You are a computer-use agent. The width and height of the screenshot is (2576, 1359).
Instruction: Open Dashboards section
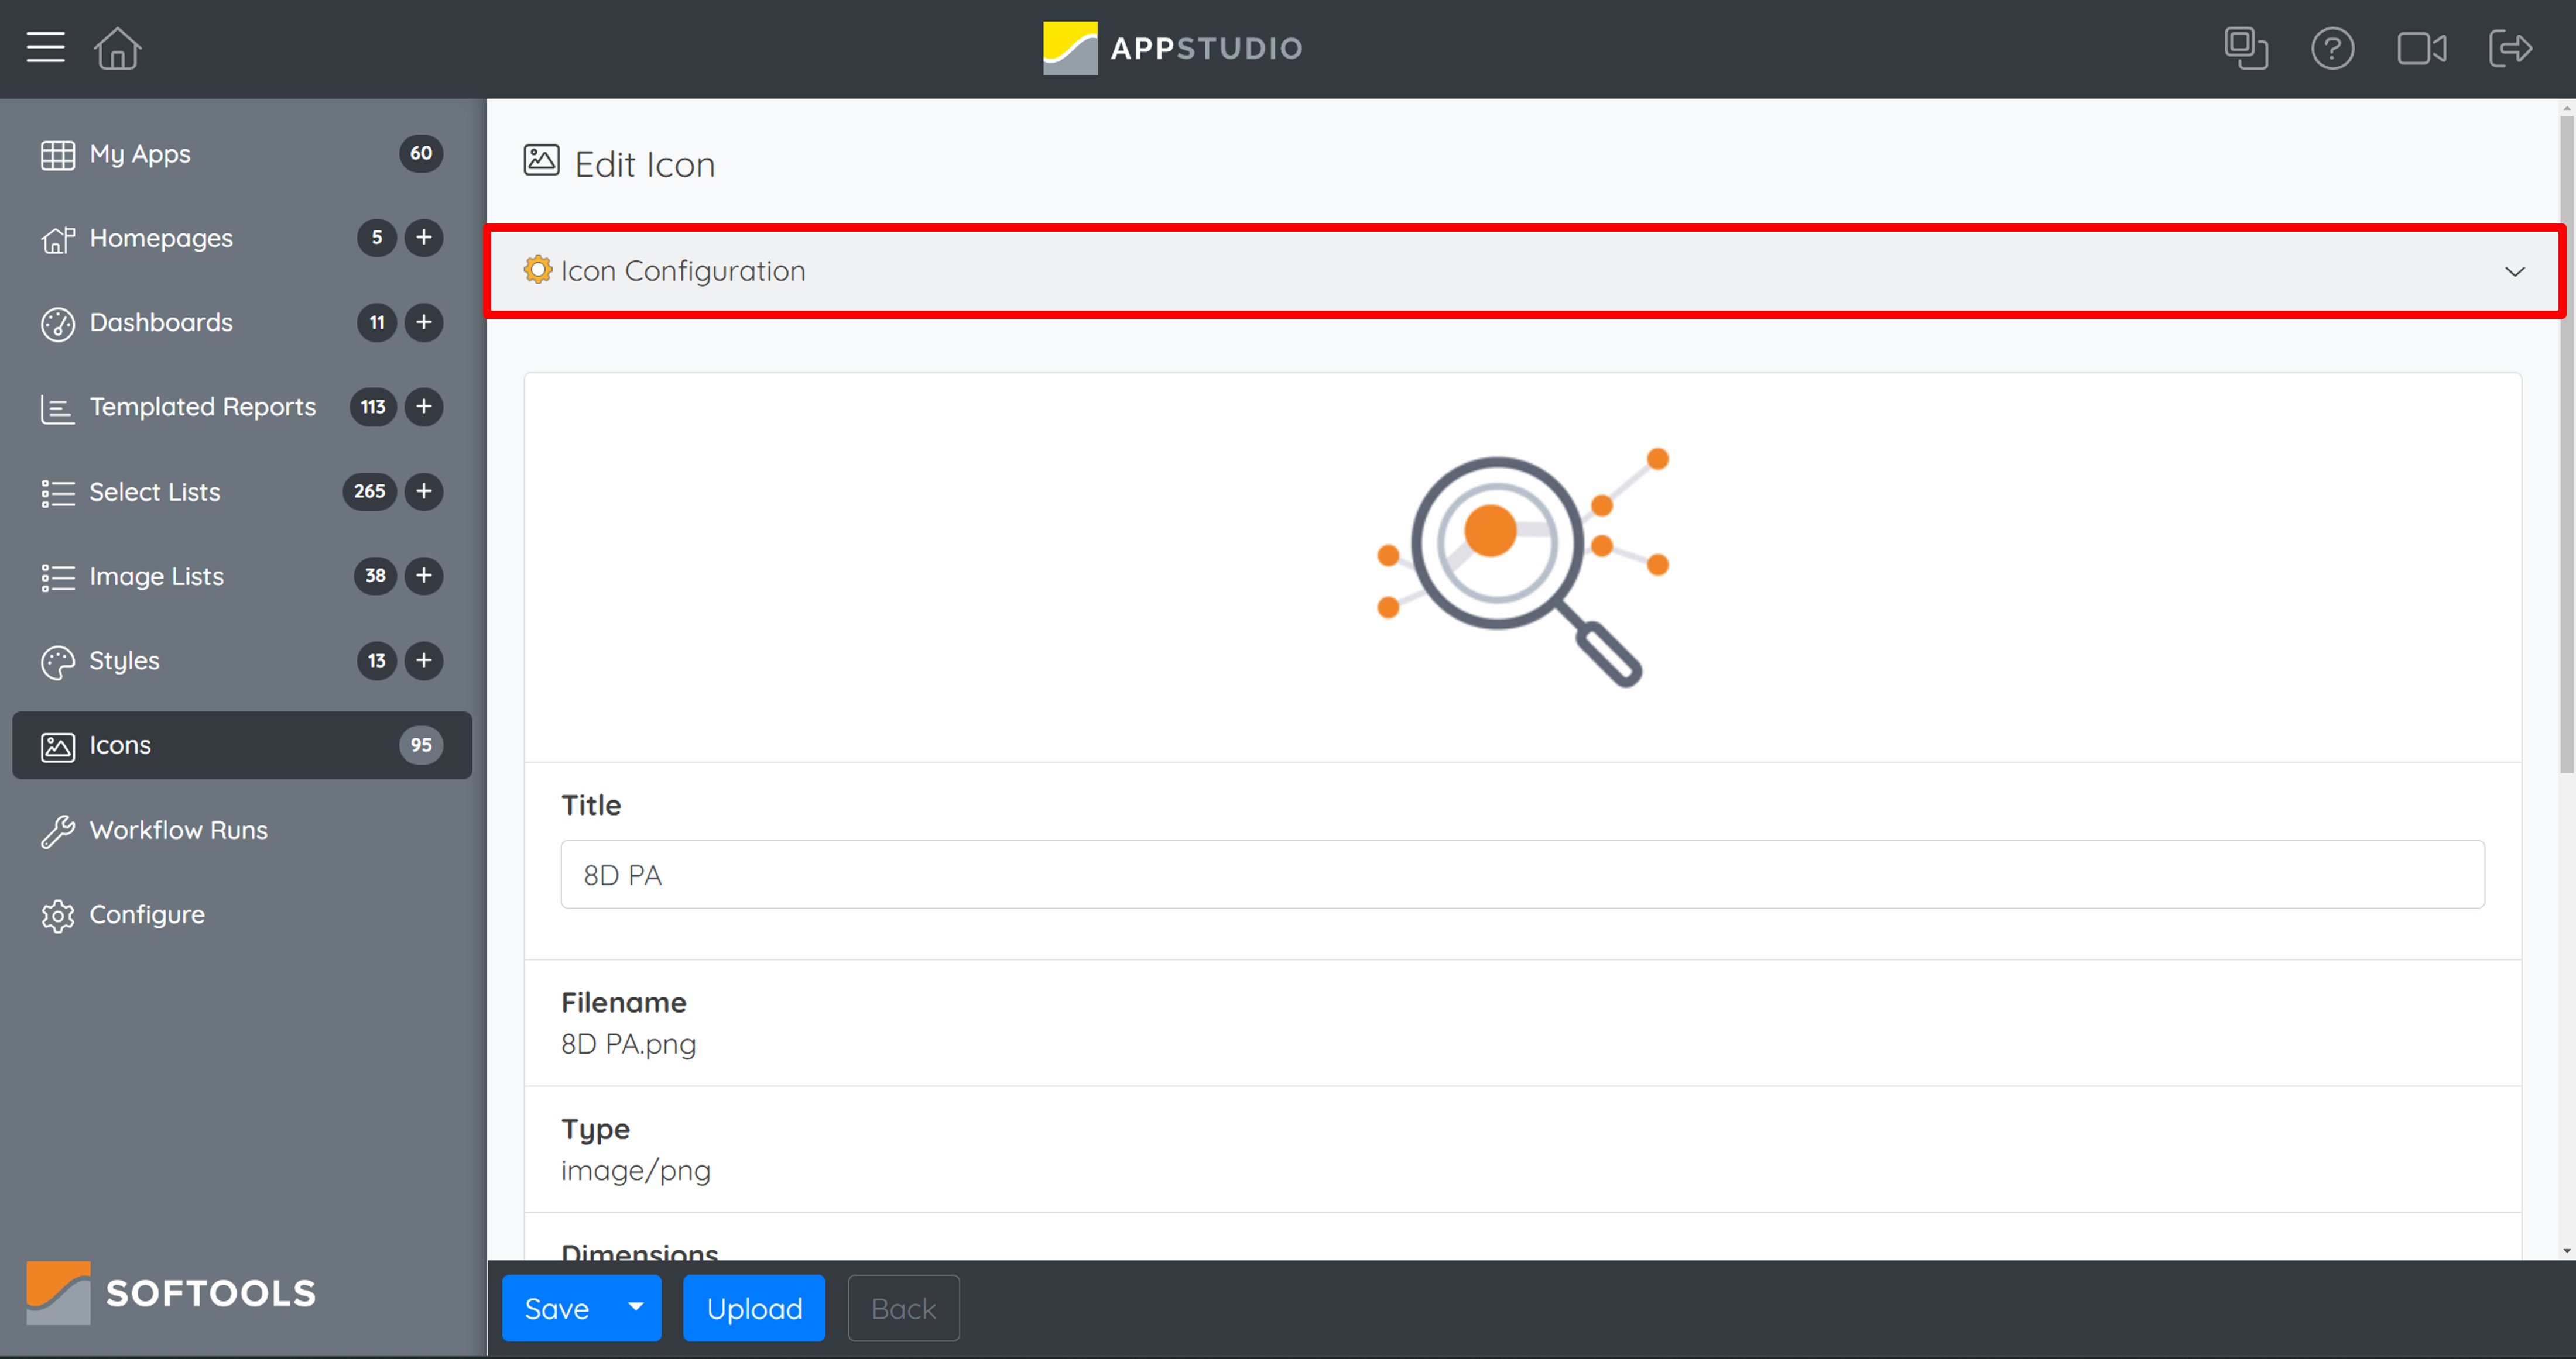(160, 322)
